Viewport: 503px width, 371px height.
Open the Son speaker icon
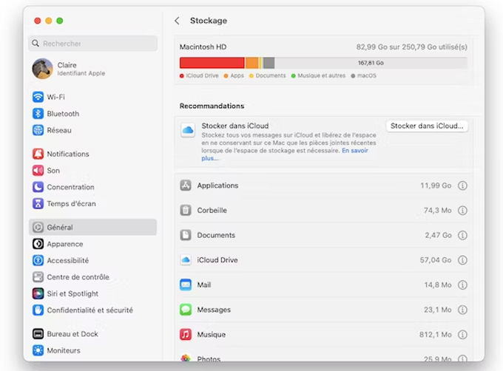38,171
